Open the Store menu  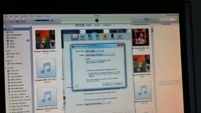31,16
